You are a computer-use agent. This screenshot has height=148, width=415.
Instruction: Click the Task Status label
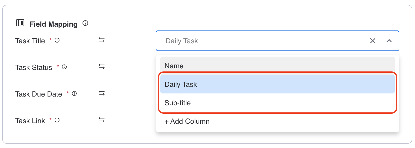point(34,67)
